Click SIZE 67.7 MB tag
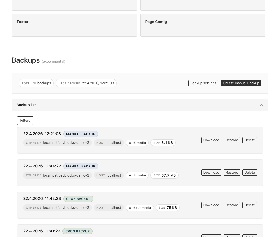The width and height of the screenshot is (277, 237). [165, 175]
